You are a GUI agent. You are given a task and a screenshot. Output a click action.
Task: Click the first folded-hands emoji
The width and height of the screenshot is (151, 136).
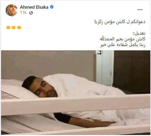pyautogui.click(x=8, y=27)
